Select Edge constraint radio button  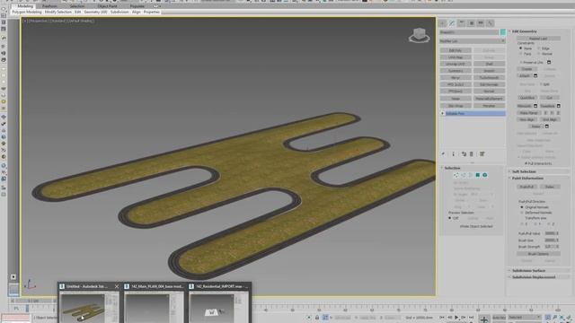pos(539,48)
